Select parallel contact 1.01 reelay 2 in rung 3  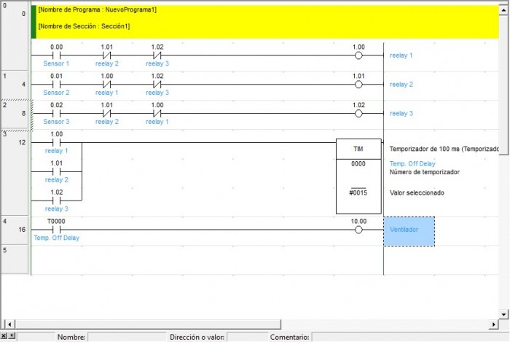click(x=56, y=171)
